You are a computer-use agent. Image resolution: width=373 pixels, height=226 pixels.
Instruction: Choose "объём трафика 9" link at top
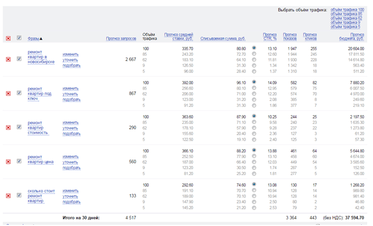346,23
